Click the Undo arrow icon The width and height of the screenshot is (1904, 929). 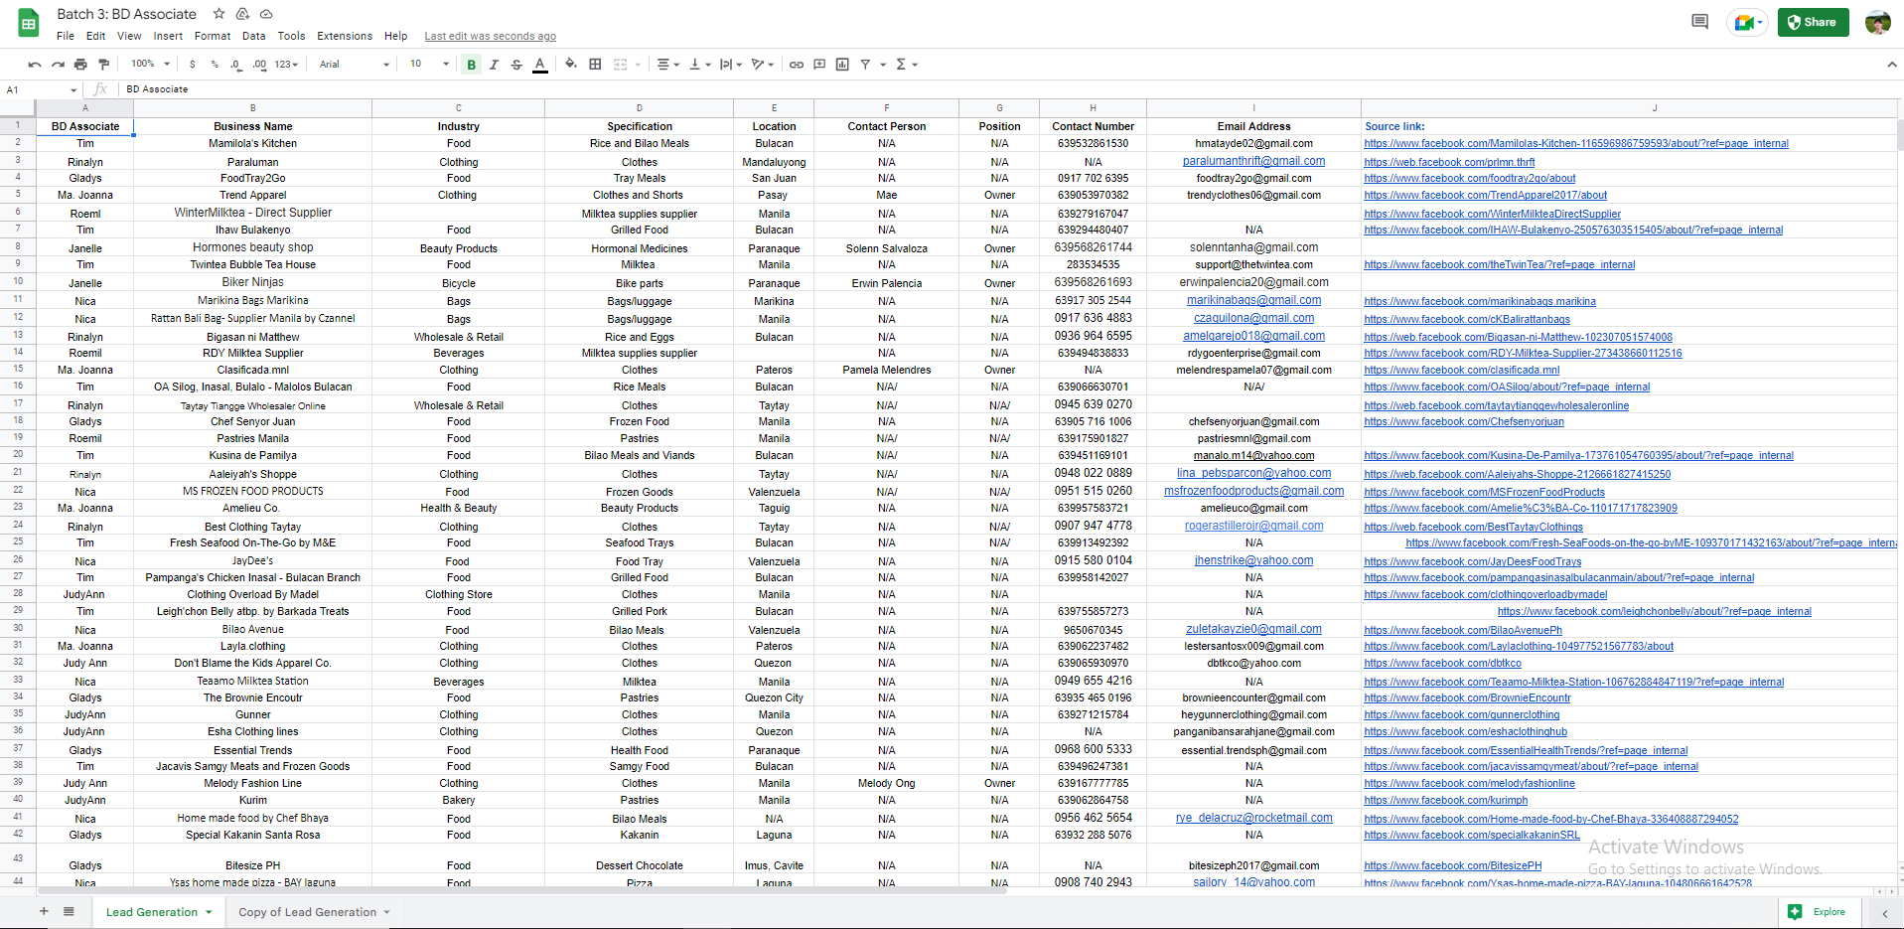(35, 65)
